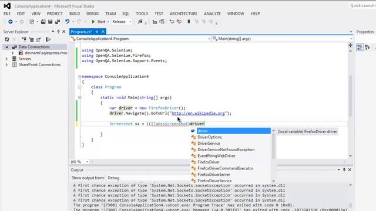This screenshot has height=211, width=376.
Task: Click the Find in Files toolbar icon
Action: 140,22
